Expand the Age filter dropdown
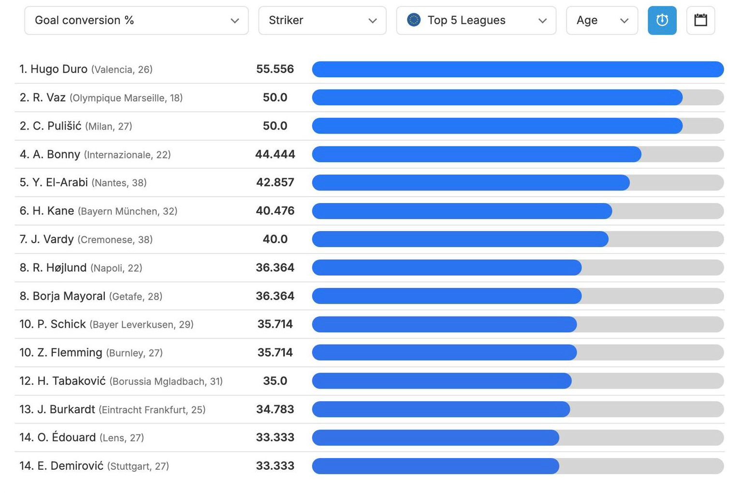 (x=601, y=20)
